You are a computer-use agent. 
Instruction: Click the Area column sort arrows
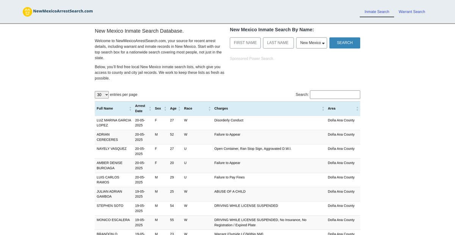pos(357,108)
